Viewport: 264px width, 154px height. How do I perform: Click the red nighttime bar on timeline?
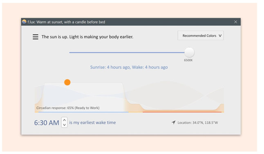pyautogui.click(x=182, y=112)
